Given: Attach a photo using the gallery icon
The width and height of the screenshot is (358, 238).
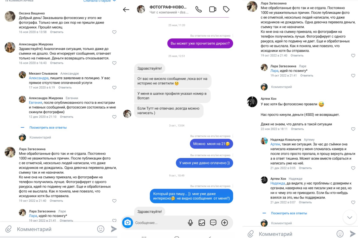Looking at the screenshot, I should (202, 223).
